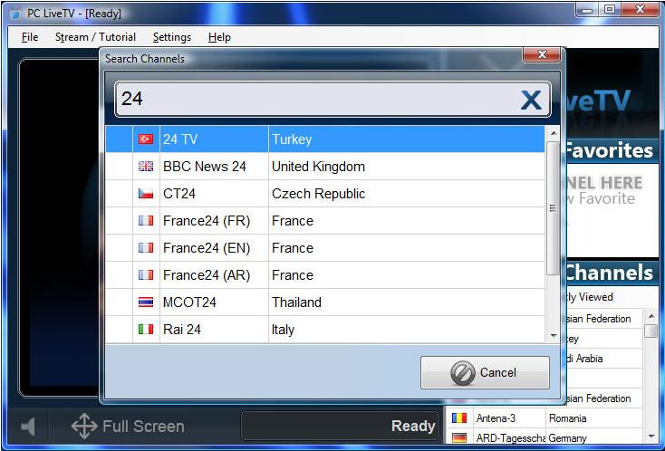The image size is (665, 451).
Task: Click the Germany cell in channel list
Action: click(x=594, y=437)
